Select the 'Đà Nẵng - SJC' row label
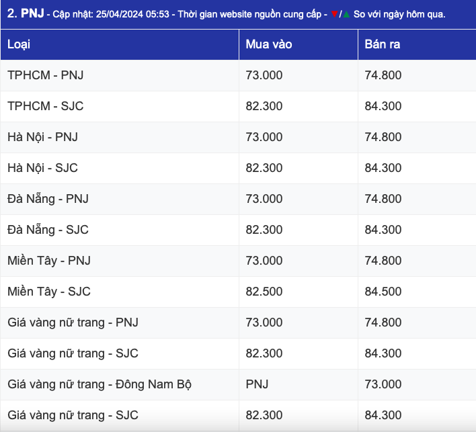The height and width of the screenshot is (432, 476). (x=48, y=230)
